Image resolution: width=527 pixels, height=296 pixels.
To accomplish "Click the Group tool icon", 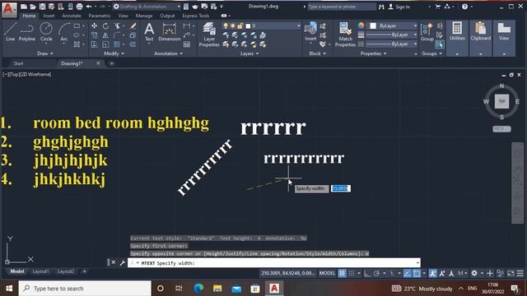I will [x=427, y=32].
